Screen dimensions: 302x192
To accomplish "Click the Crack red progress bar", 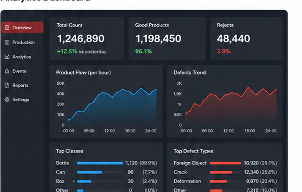I will point(225,172).
